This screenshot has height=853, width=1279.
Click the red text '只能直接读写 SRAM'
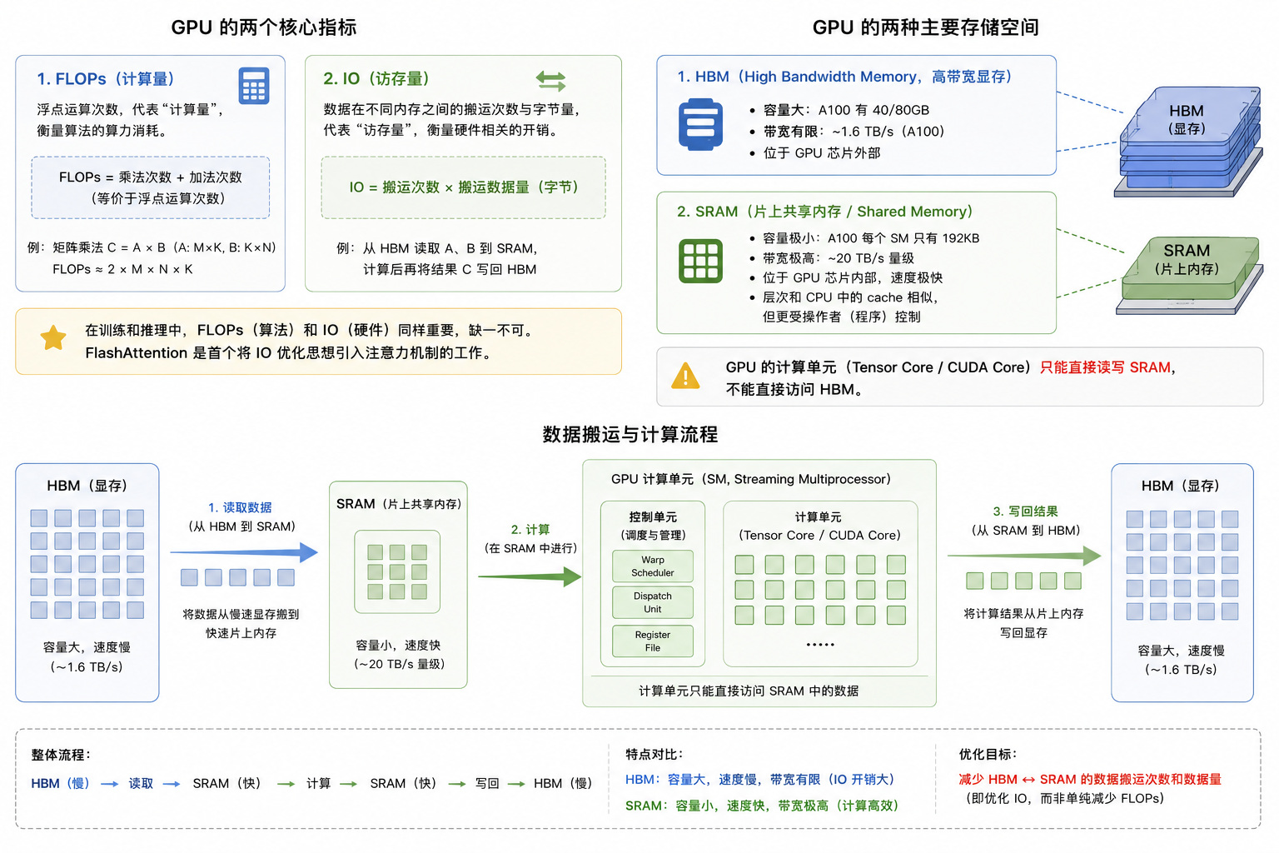1105,367
